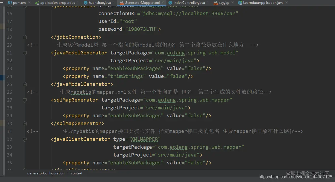Open the LearndataApplication.java tab
Viewport: 335px width, 182px height.
[263, 3]
